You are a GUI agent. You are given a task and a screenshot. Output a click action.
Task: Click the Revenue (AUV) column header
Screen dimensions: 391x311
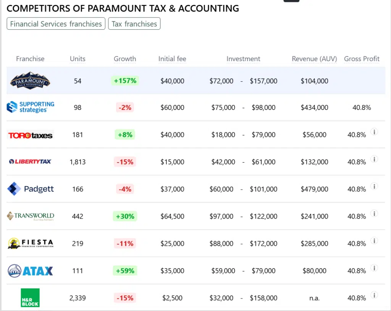click(314, 59)
